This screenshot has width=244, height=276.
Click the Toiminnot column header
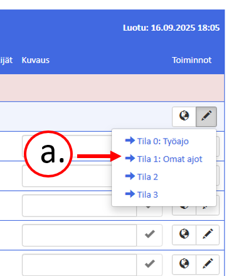click(x=192, y=60)
